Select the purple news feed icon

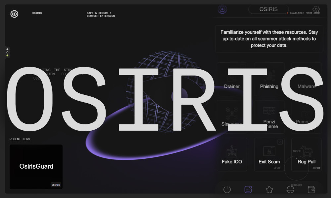(248, 189)
